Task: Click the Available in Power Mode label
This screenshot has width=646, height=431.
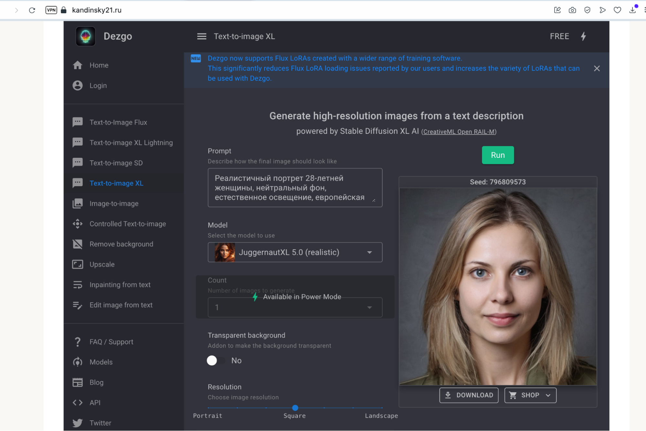Action: pos(302,296)
